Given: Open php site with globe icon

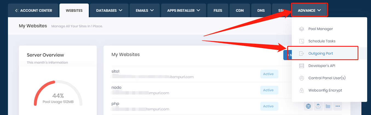Looking at the screenshot, I should tap(308, 106).
